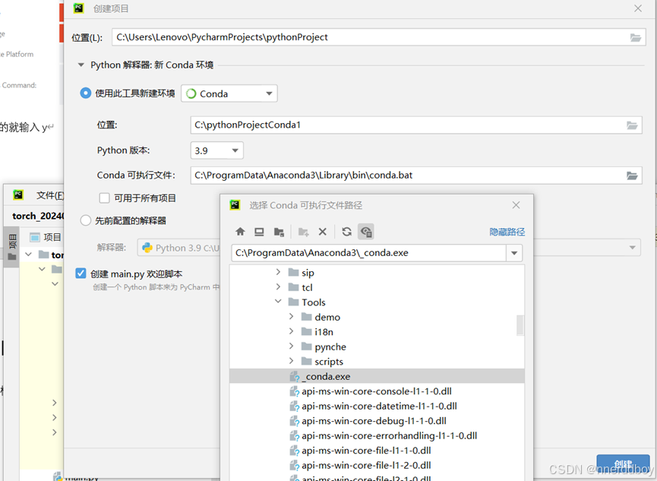Image resolution: width=657 pixels, height=481 pixels.
Task: Click PyCharm icon in Conda path dialog title
Action: point(235,205)
